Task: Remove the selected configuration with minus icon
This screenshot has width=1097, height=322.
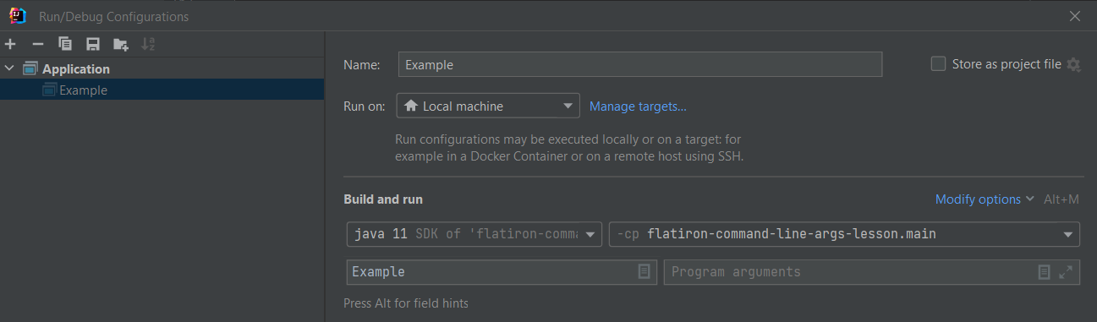Action: 37,44
